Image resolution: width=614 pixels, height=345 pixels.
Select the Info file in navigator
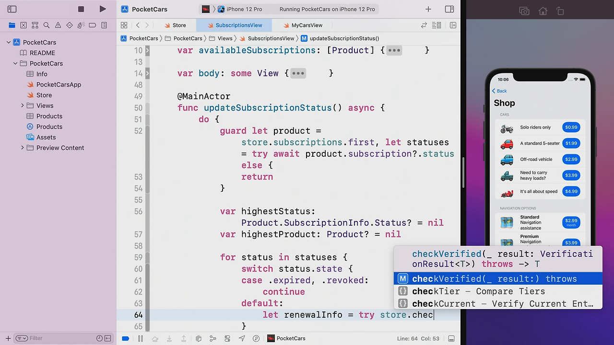[x=37, y=74]
